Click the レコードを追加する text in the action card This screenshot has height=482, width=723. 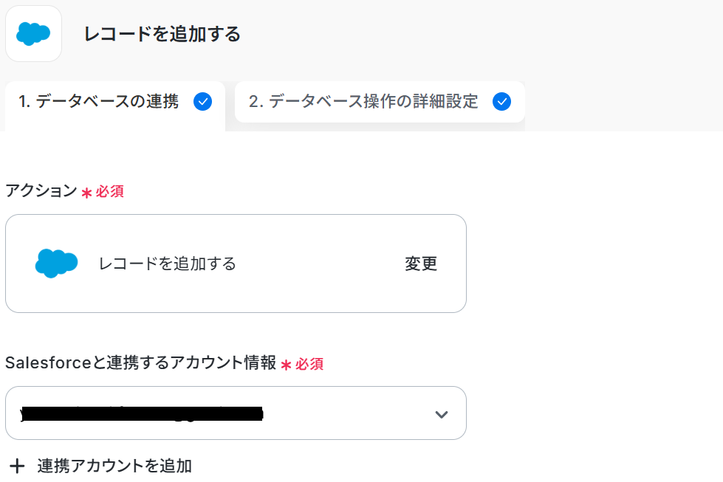click(x=168, y=264)
